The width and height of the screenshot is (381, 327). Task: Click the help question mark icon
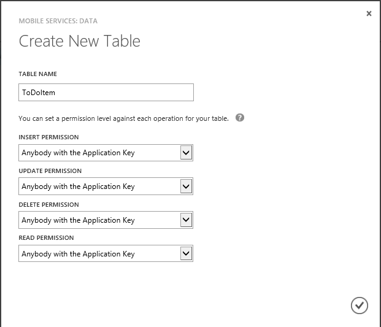(240, 117)
